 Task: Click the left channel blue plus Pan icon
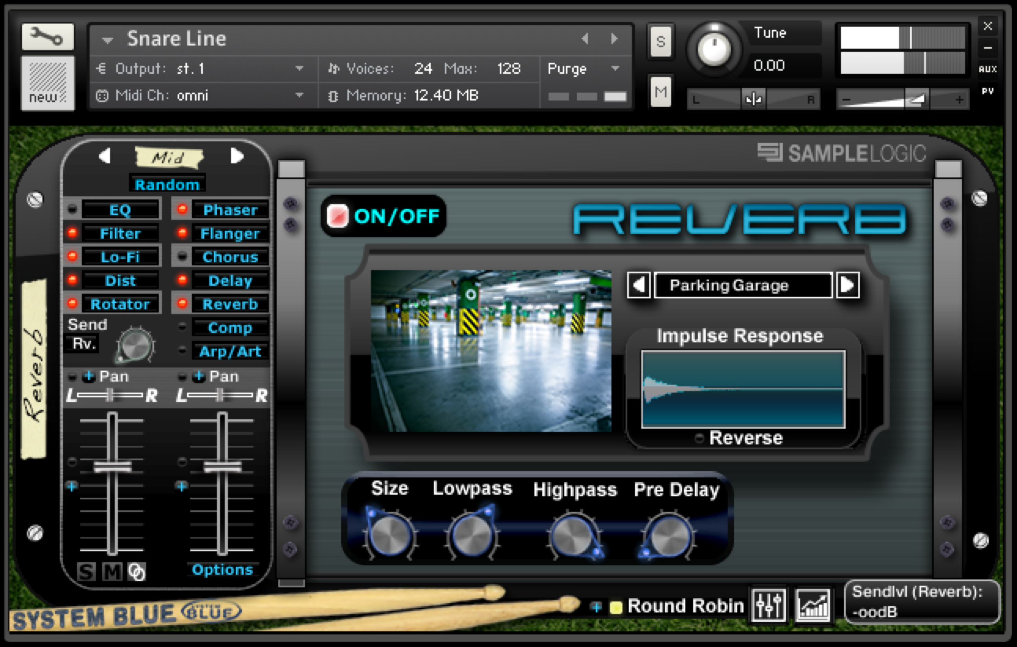(88, 376)
